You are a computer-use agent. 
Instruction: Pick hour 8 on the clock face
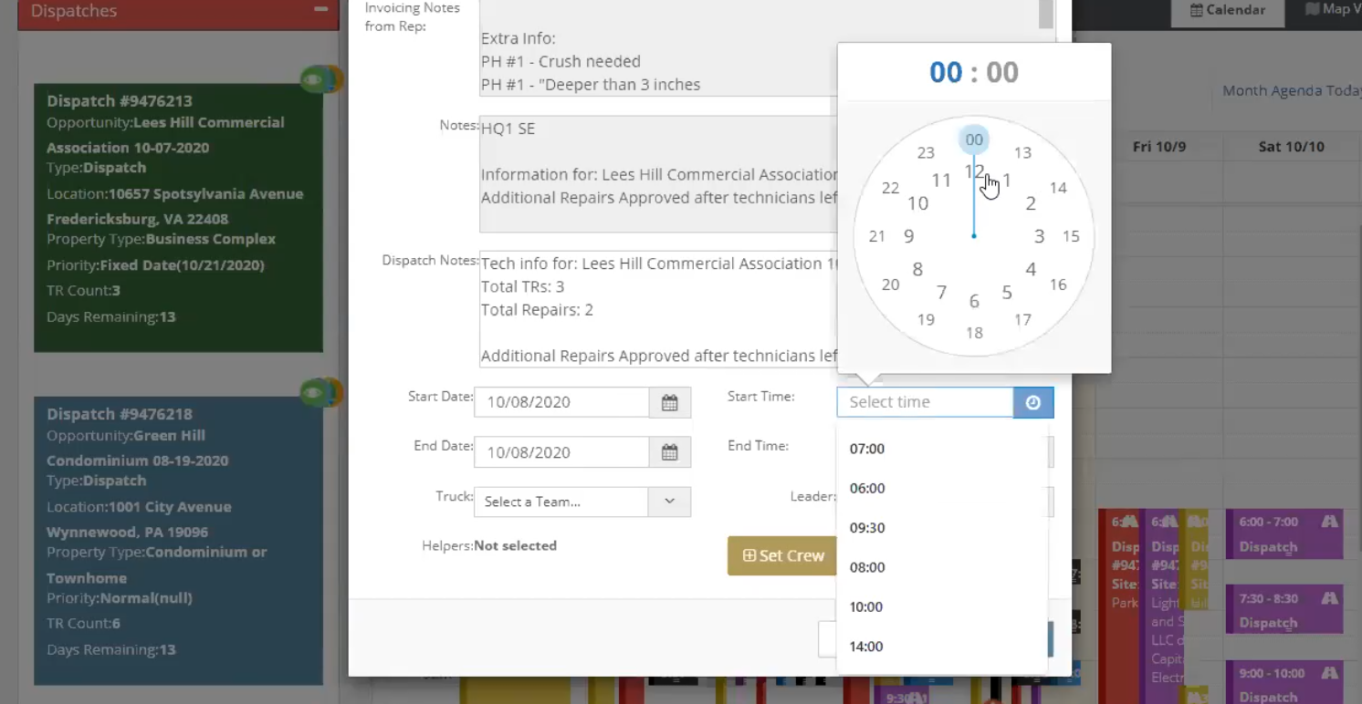click(x=917, y=269)
